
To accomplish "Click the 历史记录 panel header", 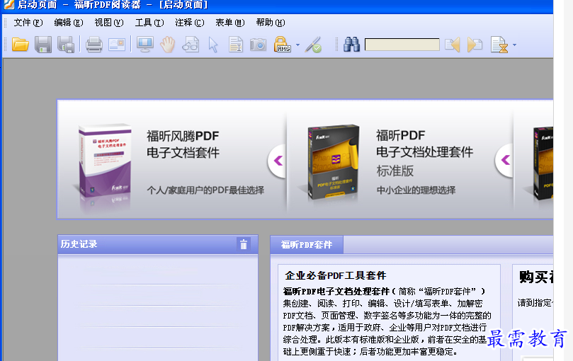I will tap(158, 244).
